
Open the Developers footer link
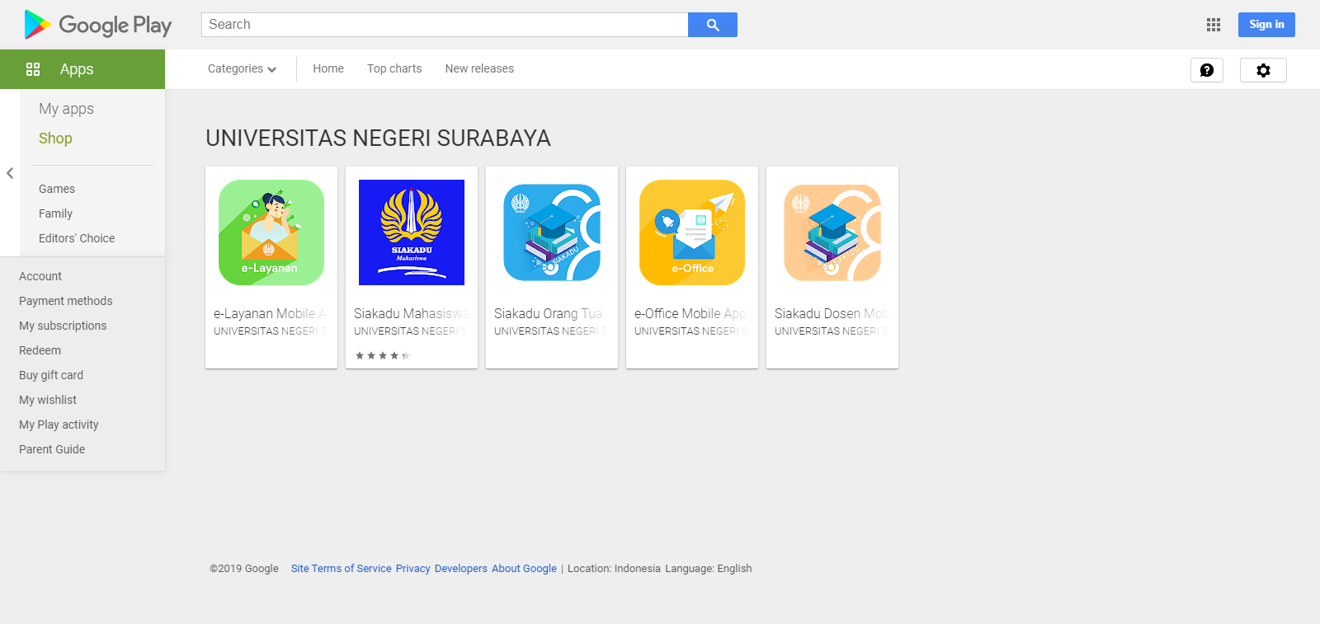click(x=461, y=569)
